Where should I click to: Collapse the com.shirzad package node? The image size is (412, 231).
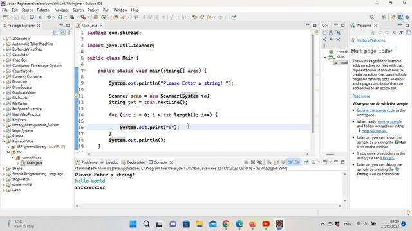[x=13, y=158]
